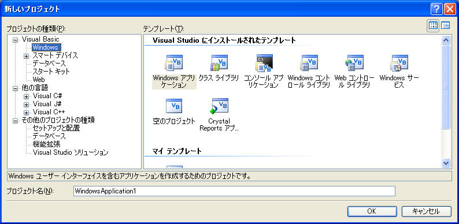Expand the スマート デバイス node
459x224 pixels.
pyautogui.click(x=27, y=56)
